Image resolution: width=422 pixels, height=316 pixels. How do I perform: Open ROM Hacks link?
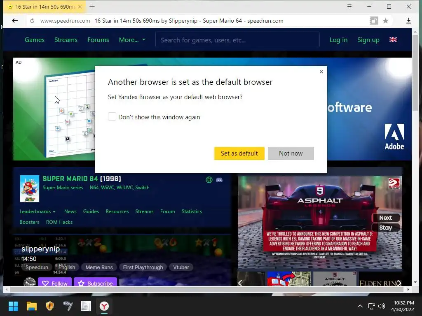pyautogui.click(x=59, y=222)
